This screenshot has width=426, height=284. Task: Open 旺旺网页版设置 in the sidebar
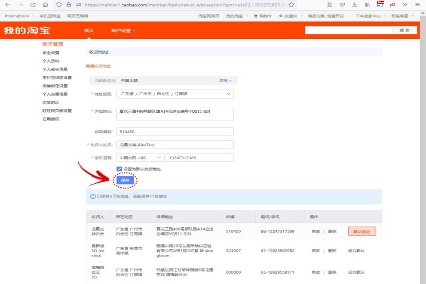tap(57, 111)
